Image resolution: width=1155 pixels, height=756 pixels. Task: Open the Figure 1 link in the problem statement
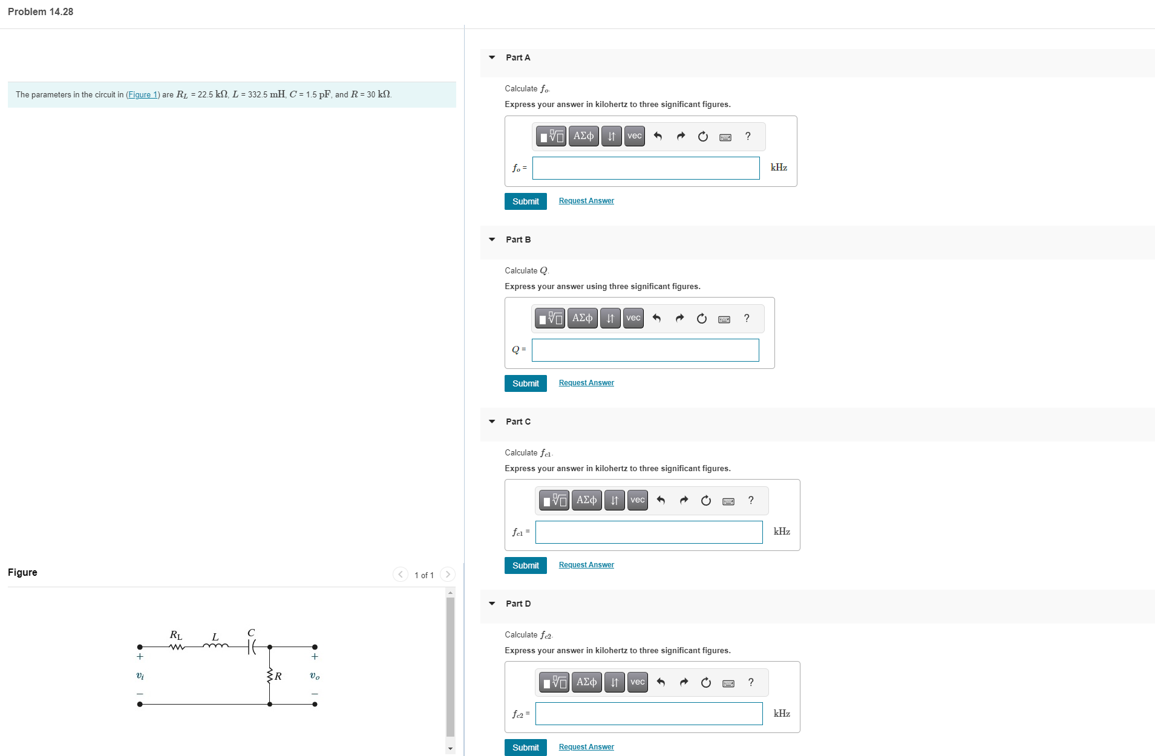pyautogui.click(x=143, y=94)
